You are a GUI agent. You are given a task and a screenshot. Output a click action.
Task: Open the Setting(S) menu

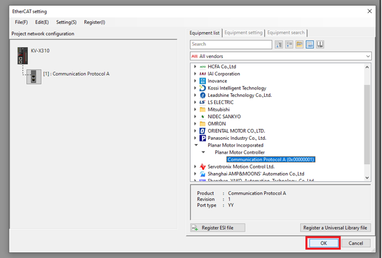66,22
